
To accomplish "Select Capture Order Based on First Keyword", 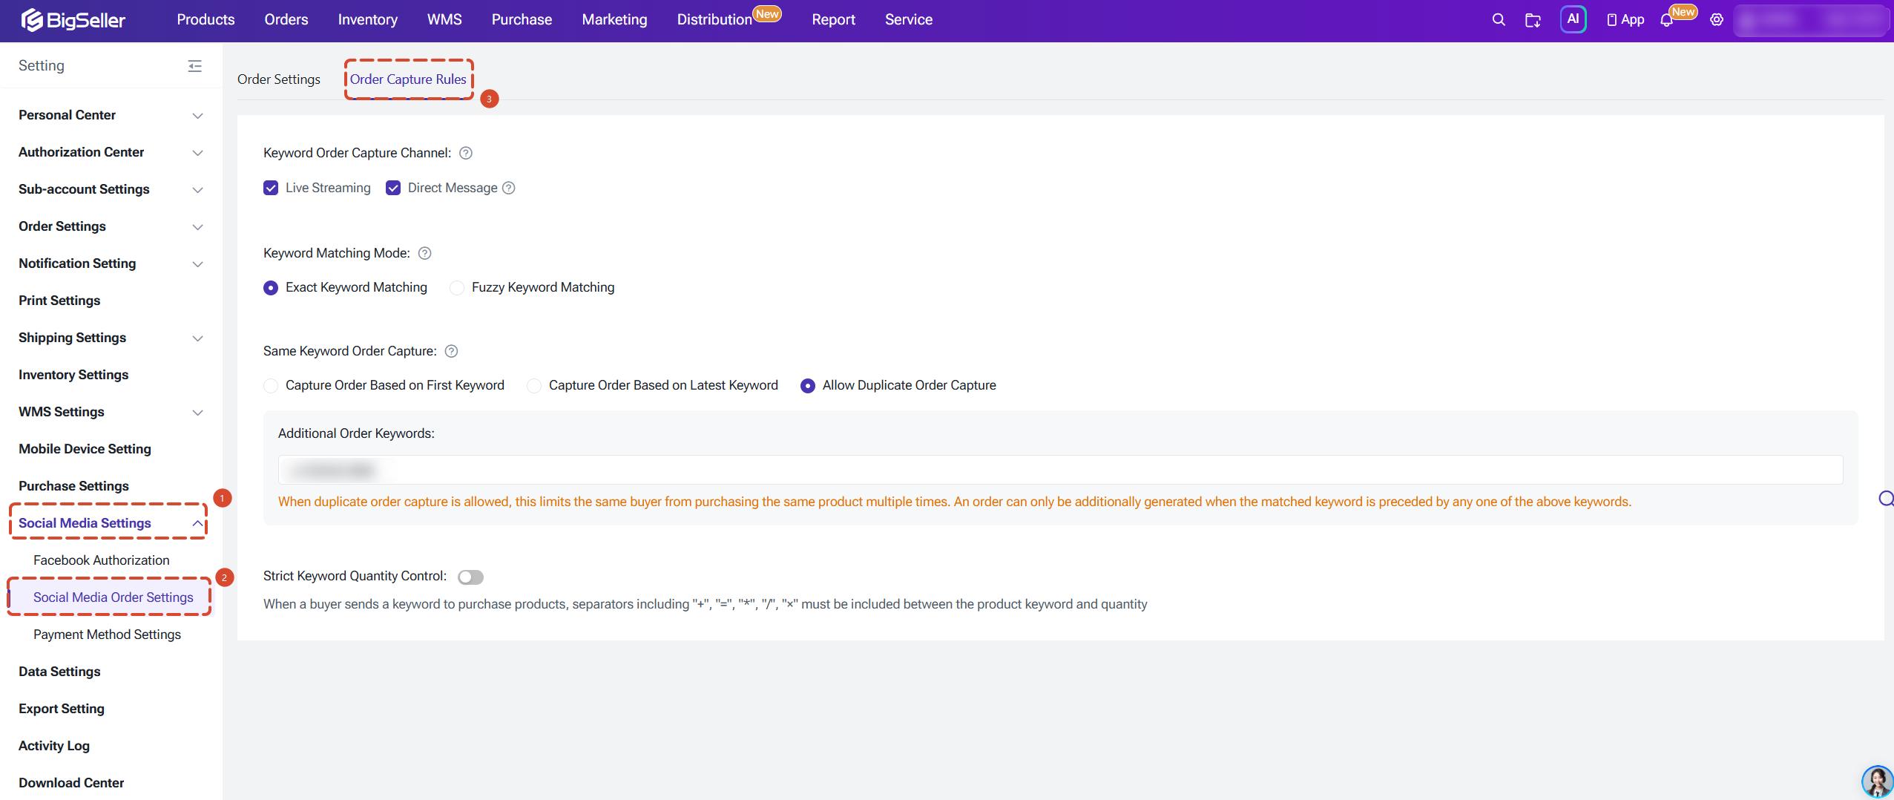I will click(x=271, y=386).
